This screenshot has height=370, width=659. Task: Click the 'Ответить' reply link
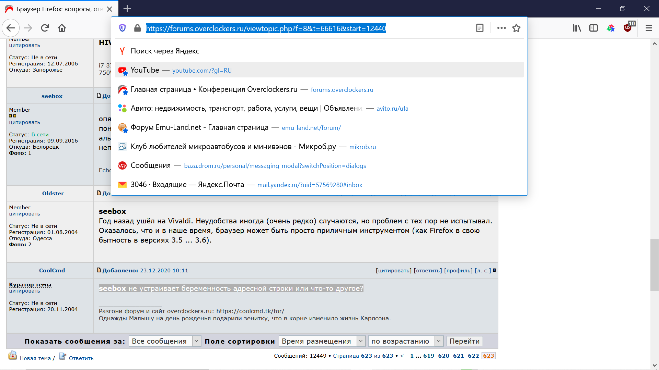[81, 358]
